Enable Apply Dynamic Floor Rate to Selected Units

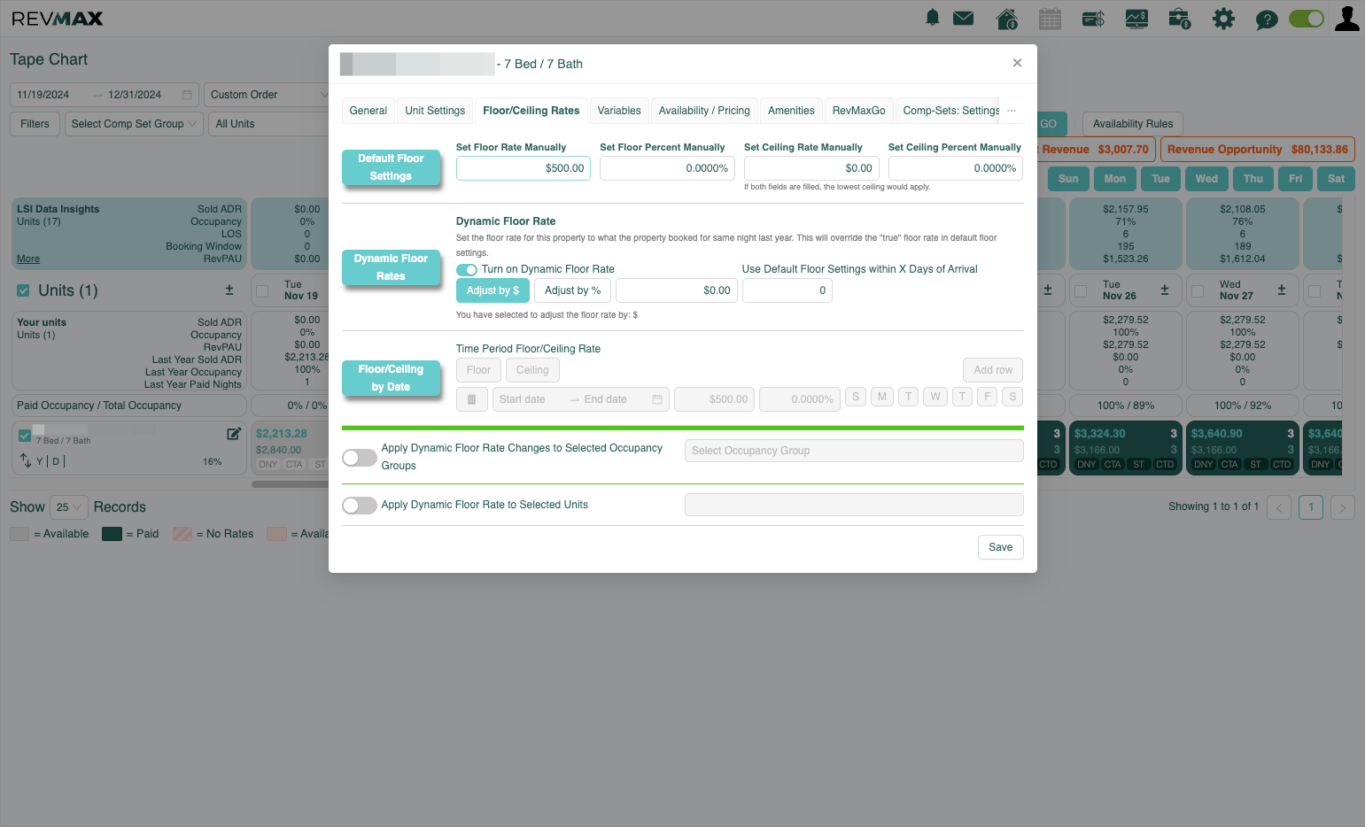360,506
